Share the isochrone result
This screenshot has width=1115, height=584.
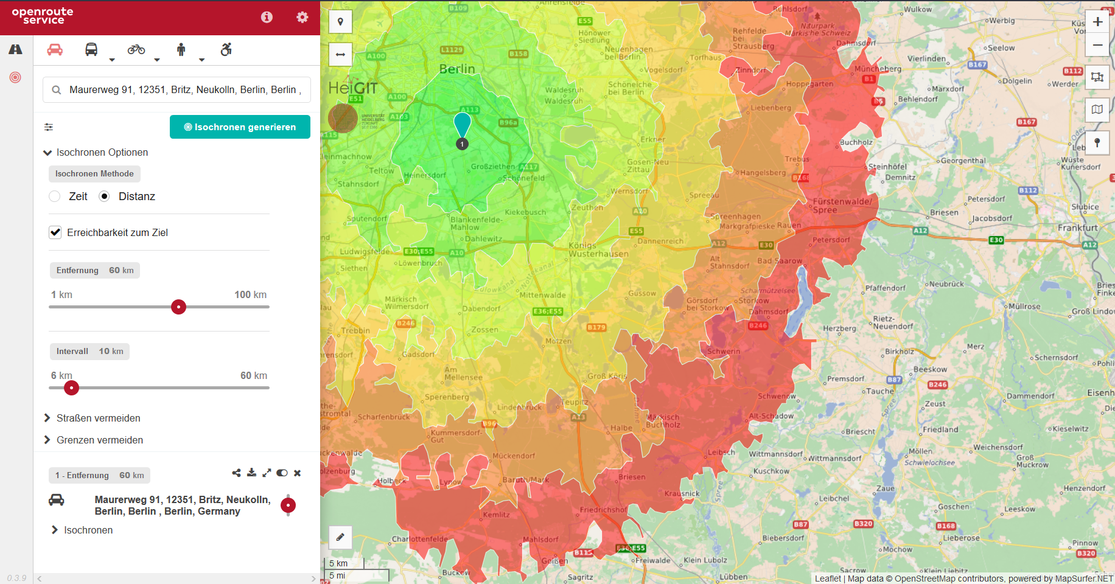[x=236, y=473]
